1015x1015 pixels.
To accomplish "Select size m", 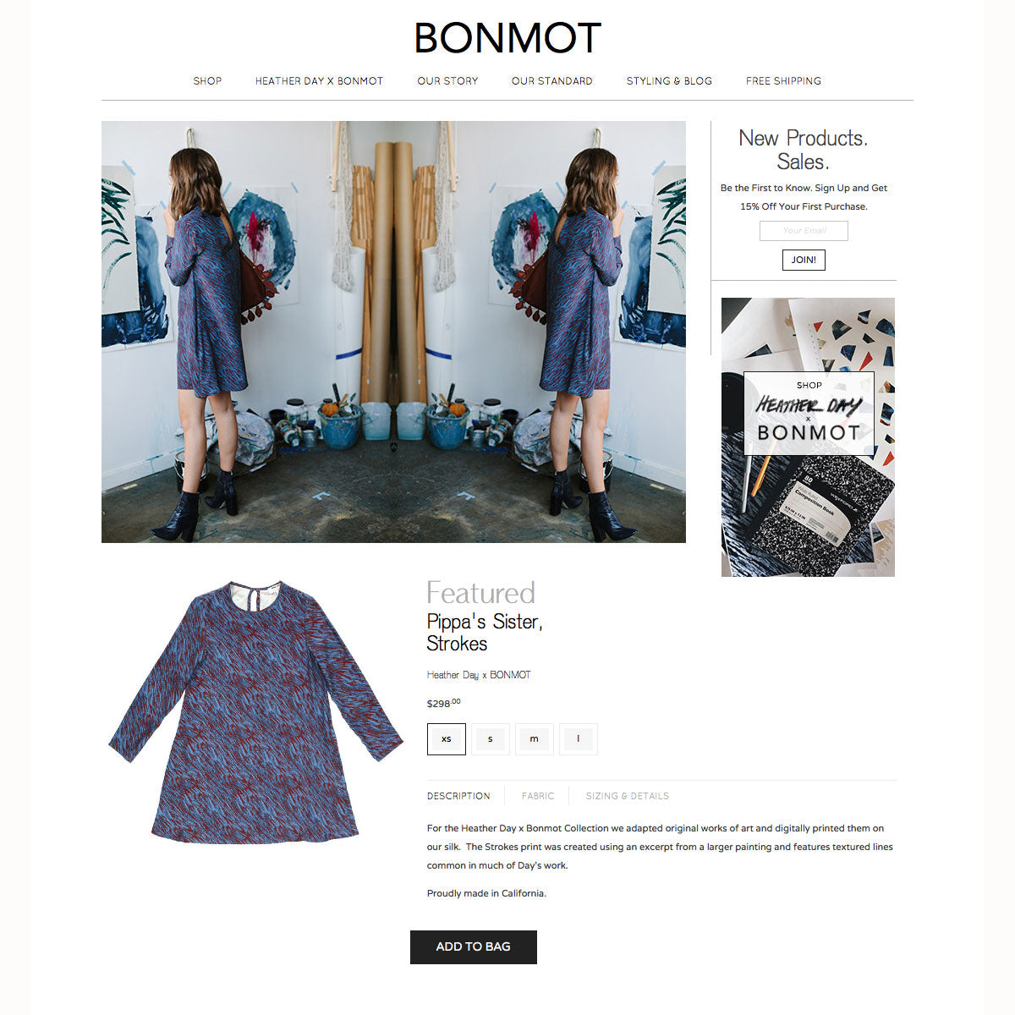I will click(535, 739).
